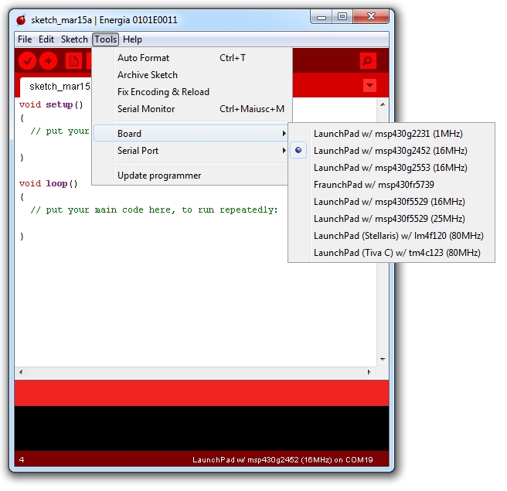Click the editor scroll up arrow

pos(383,104)
